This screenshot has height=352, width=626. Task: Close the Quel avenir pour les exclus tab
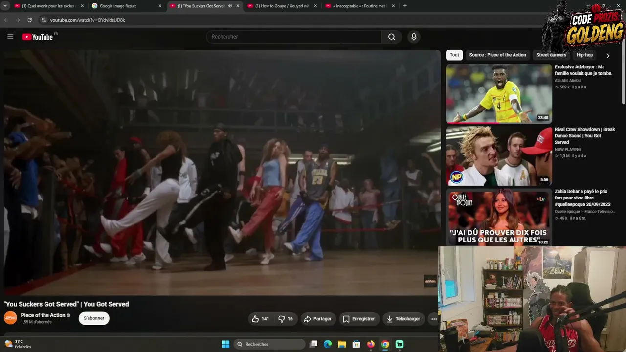[x=82, y=6]
